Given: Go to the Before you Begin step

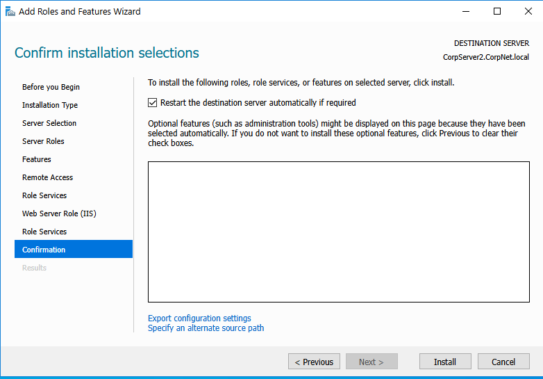Looking at the screenshot, I should [x=51, y=87].
